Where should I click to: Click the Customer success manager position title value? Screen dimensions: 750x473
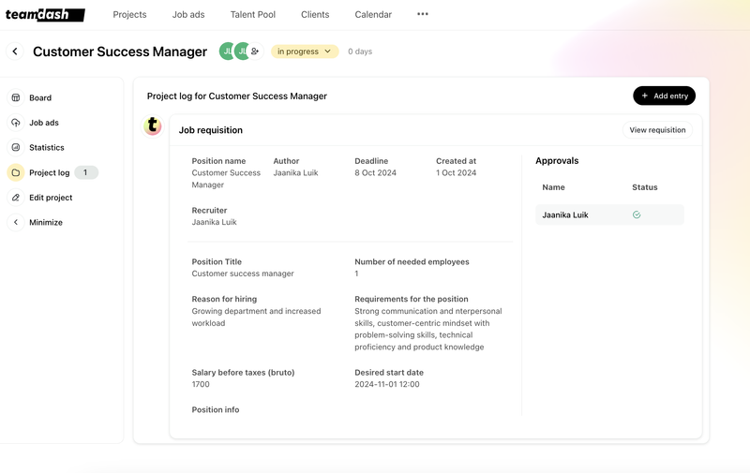coord(243,273)
